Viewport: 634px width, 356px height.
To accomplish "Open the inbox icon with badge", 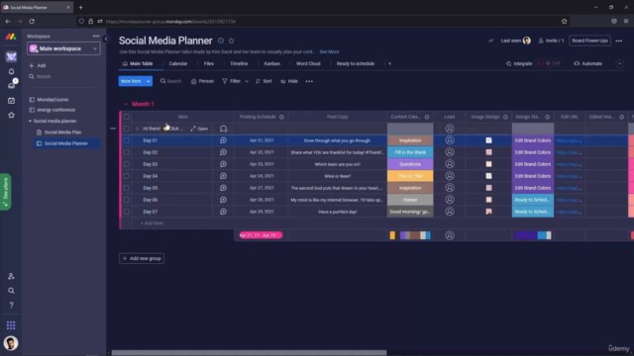I will click(x=11, y=86).
